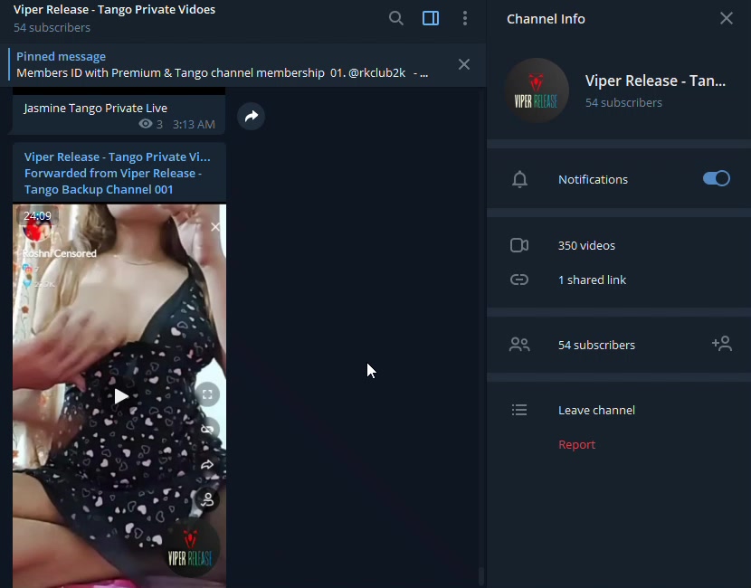The width and height of the screenshot is (751, 588).
Task: Open search in the channel header
Action: [395, 18]
